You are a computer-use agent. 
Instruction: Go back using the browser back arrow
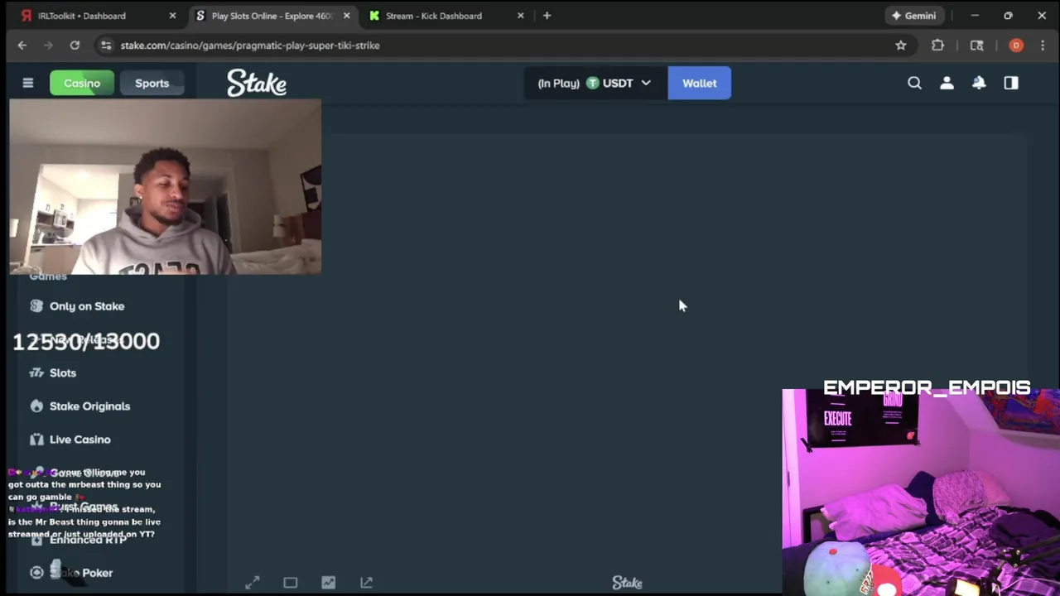[x=22, y=46]
